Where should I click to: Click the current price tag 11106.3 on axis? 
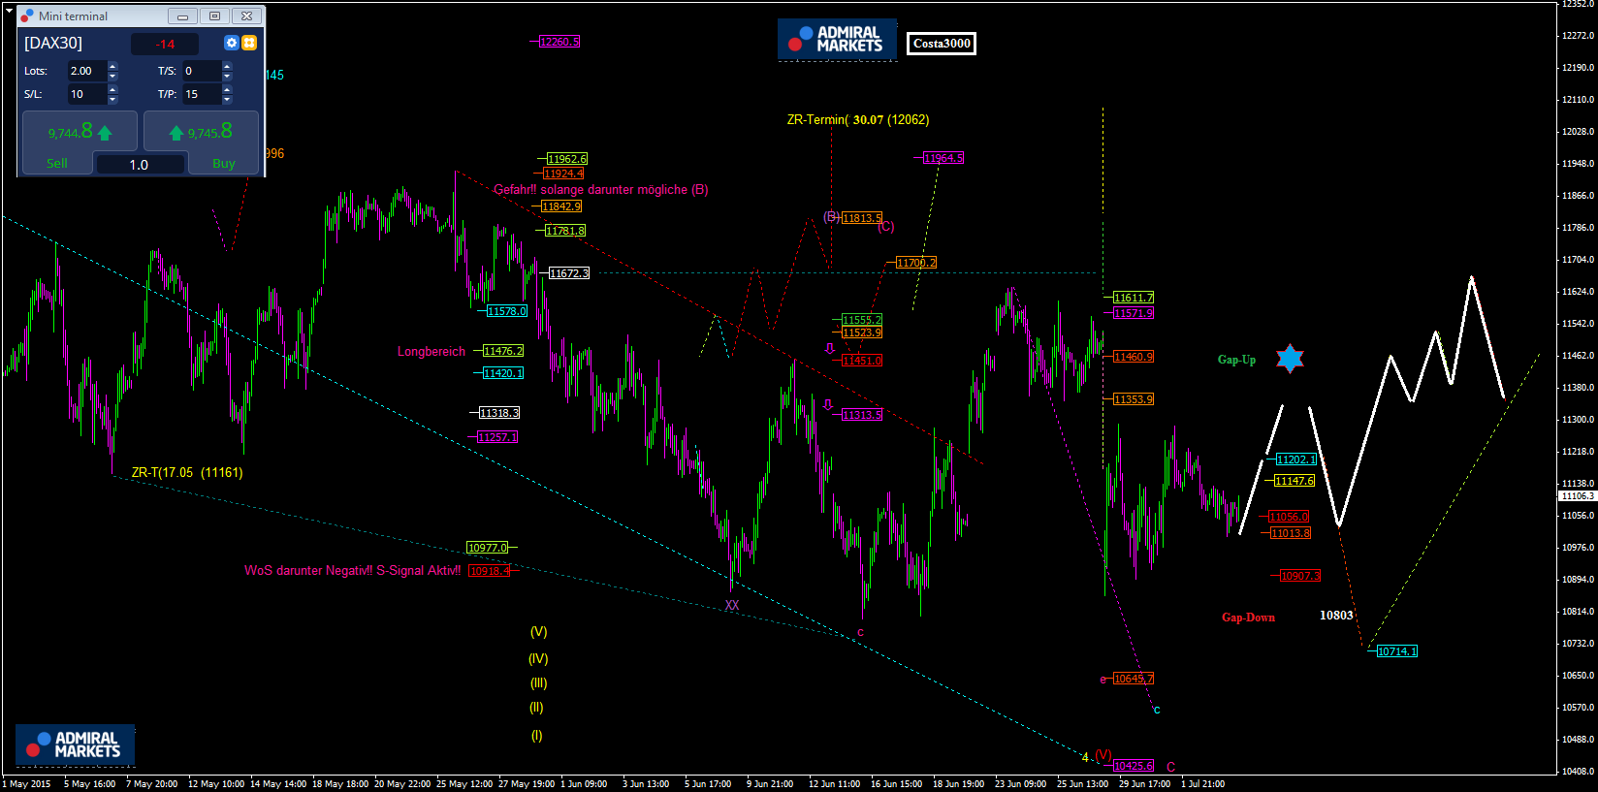tap(1577, 496)
